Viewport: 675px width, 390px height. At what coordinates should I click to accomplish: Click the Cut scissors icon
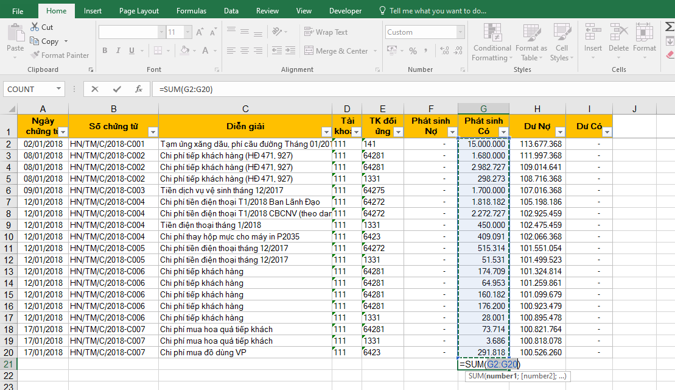click(35, 27)
